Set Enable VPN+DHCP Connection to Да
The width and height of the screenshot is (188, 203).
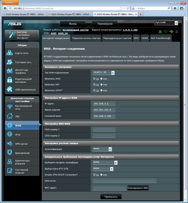pos(94,175)
